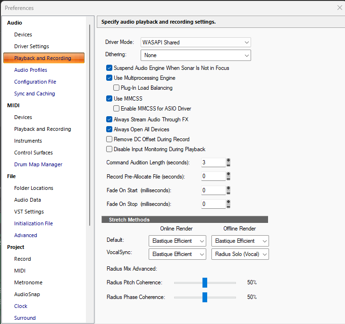Open the Audio Profiles link
Viewport: 345px width, 324px height.
[x=31, y=70]
